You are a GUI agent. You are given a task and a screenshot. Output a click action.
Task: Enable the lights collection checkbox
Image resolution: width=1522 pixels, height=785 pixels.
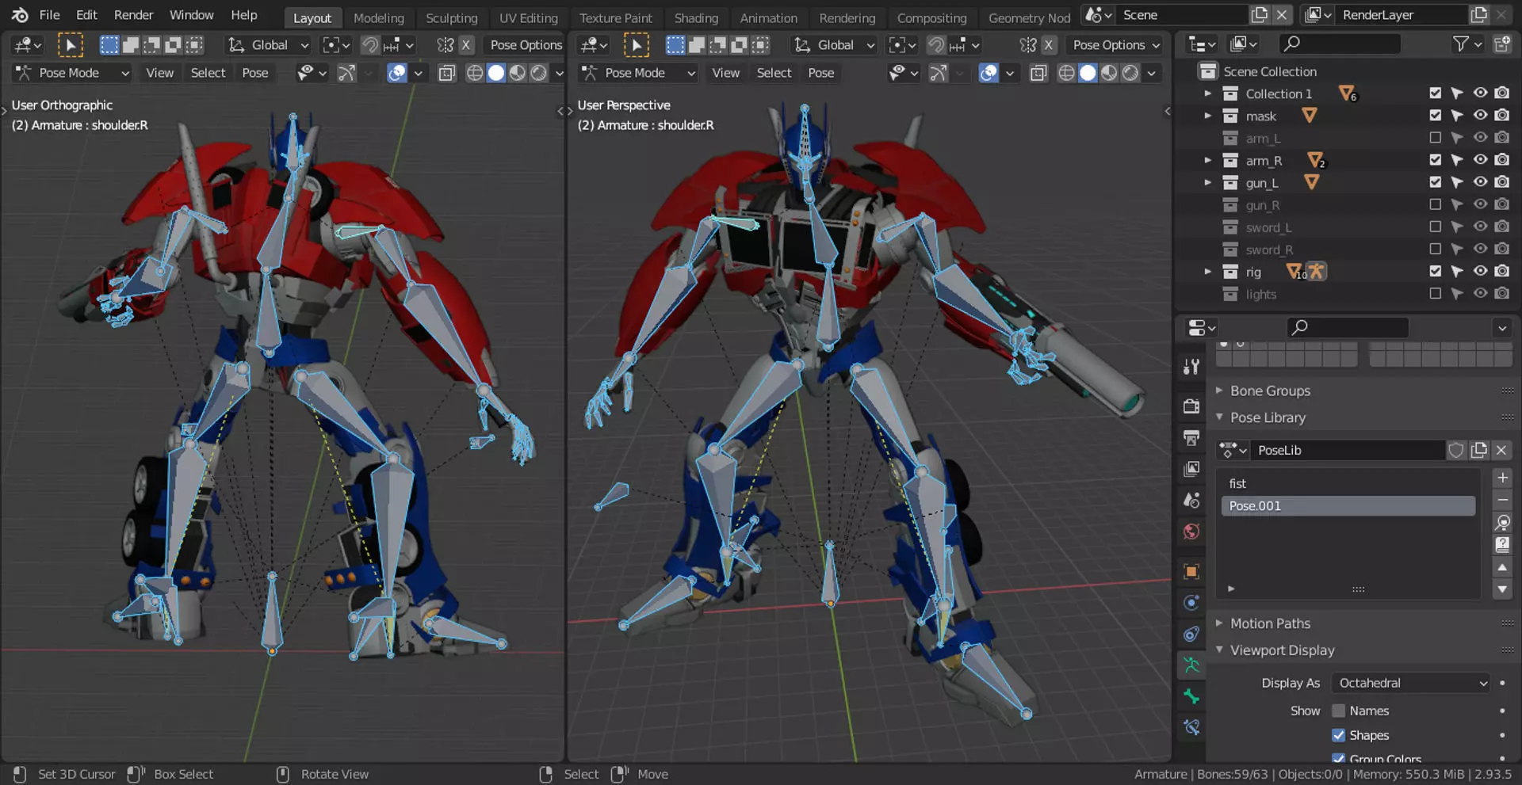click(1435, 294)
